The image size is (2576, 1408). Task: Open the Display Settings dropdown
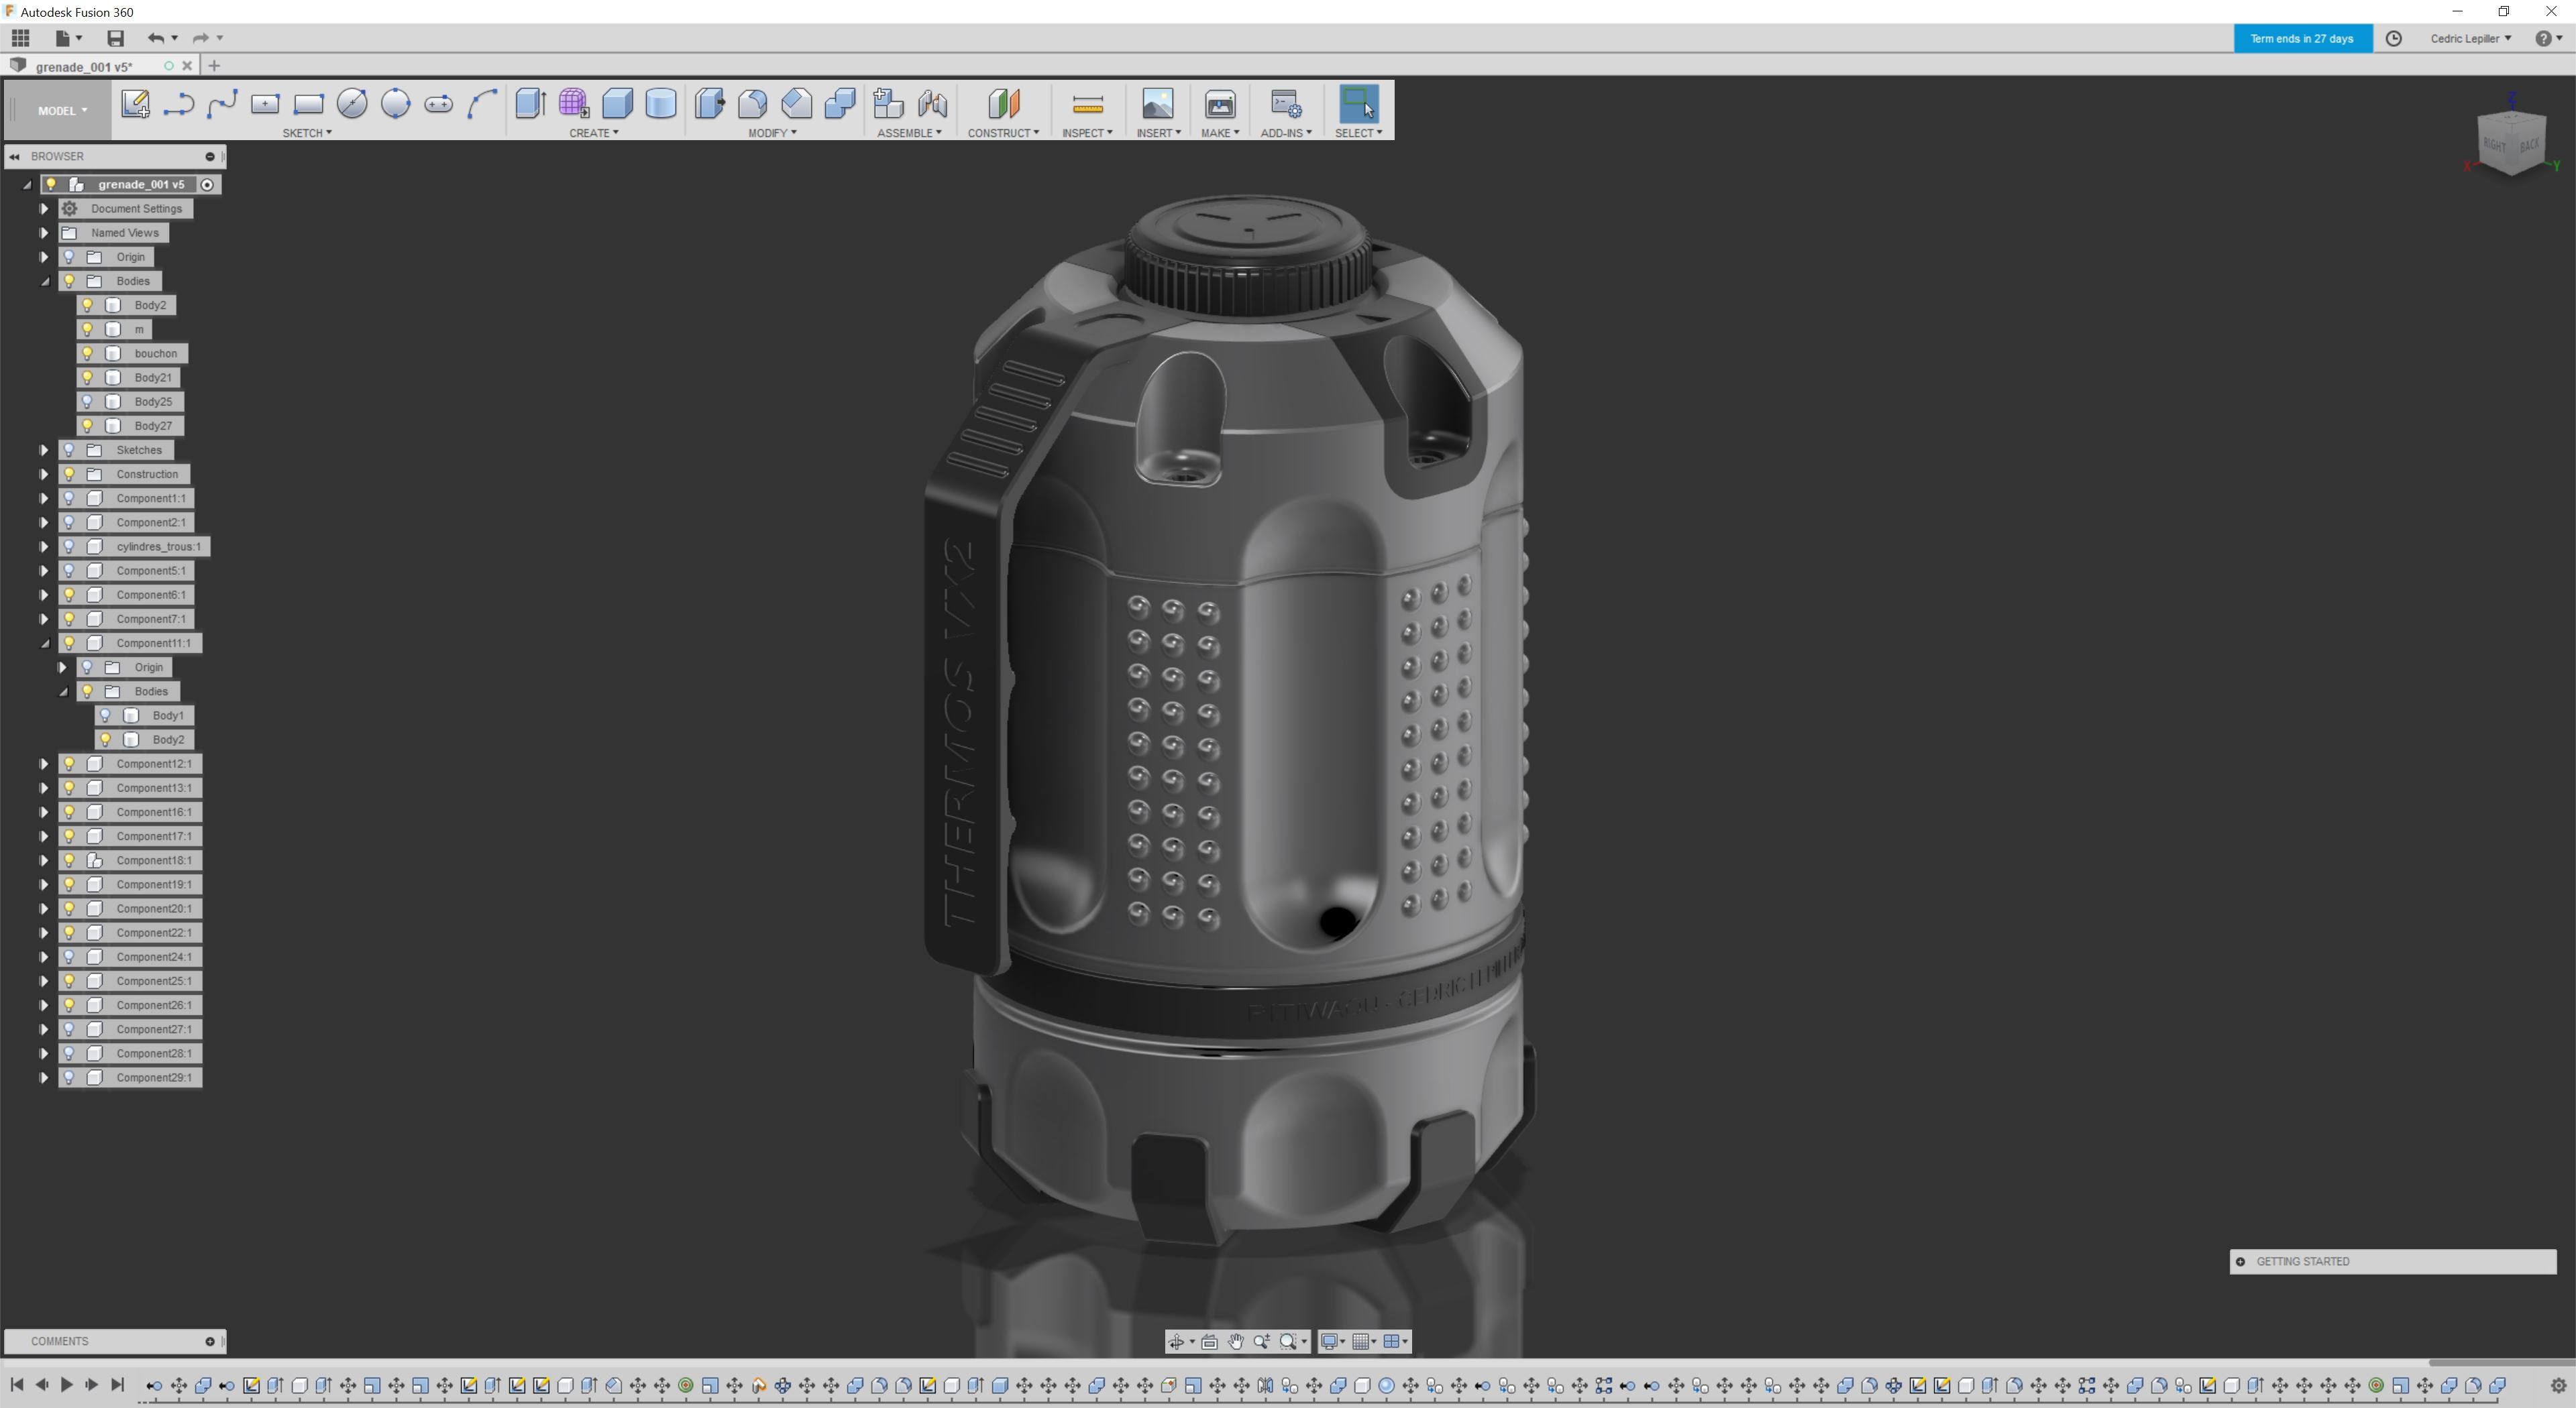[x=1334, y=1341]
